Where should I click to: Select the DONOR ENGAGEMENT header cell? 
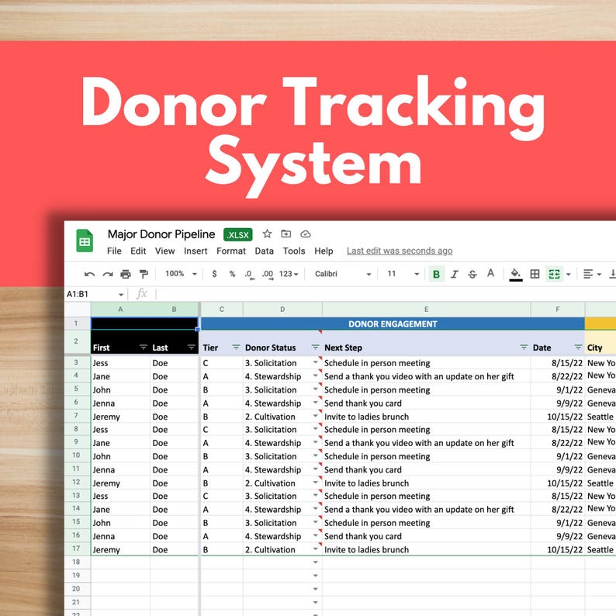pyautogui.click(x=393, y=324)
